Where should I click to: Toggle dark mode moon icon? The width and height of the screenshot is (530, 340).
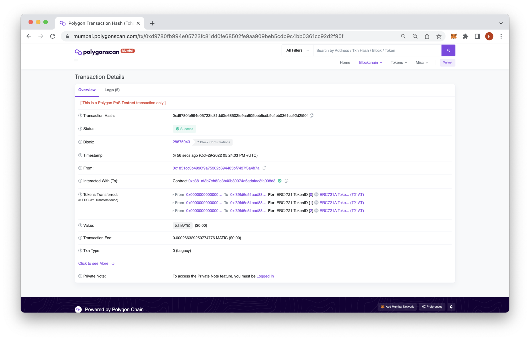[x=451, y=307]
